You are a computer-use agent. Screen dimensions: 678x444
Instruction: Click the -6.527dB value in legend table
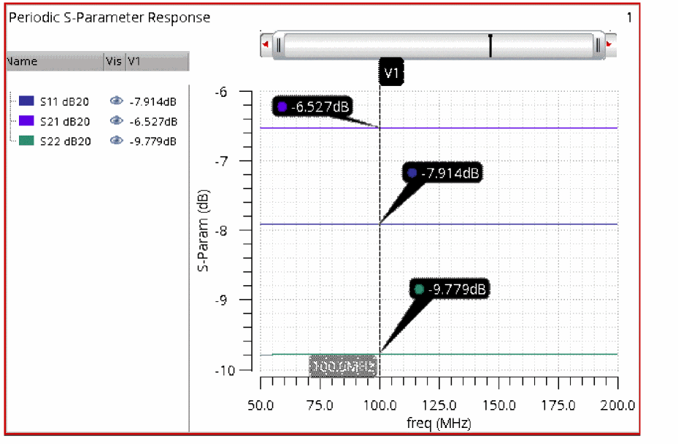[153, 122]
